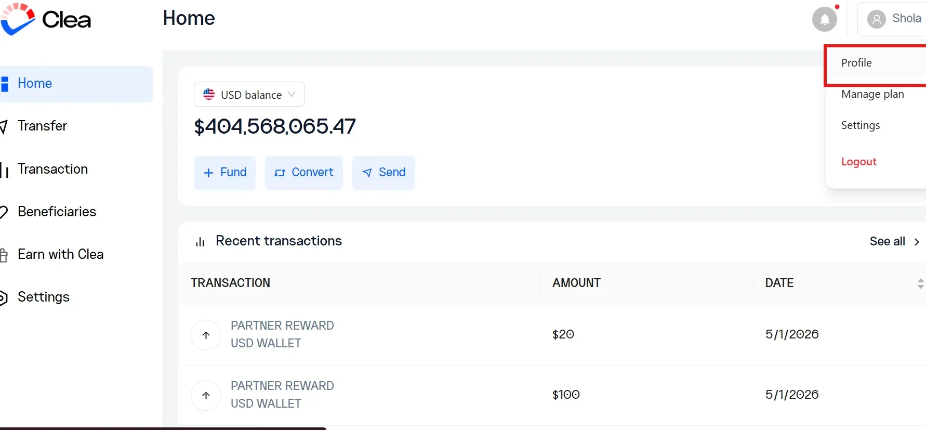
Task: Open Settings from the user menu
Action: [861, 125]
